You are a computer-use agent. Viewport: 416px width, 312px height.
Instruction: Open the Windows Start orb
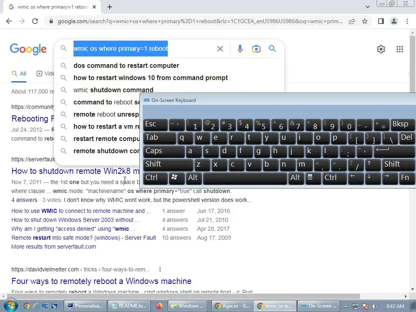(x=11, y=305)
